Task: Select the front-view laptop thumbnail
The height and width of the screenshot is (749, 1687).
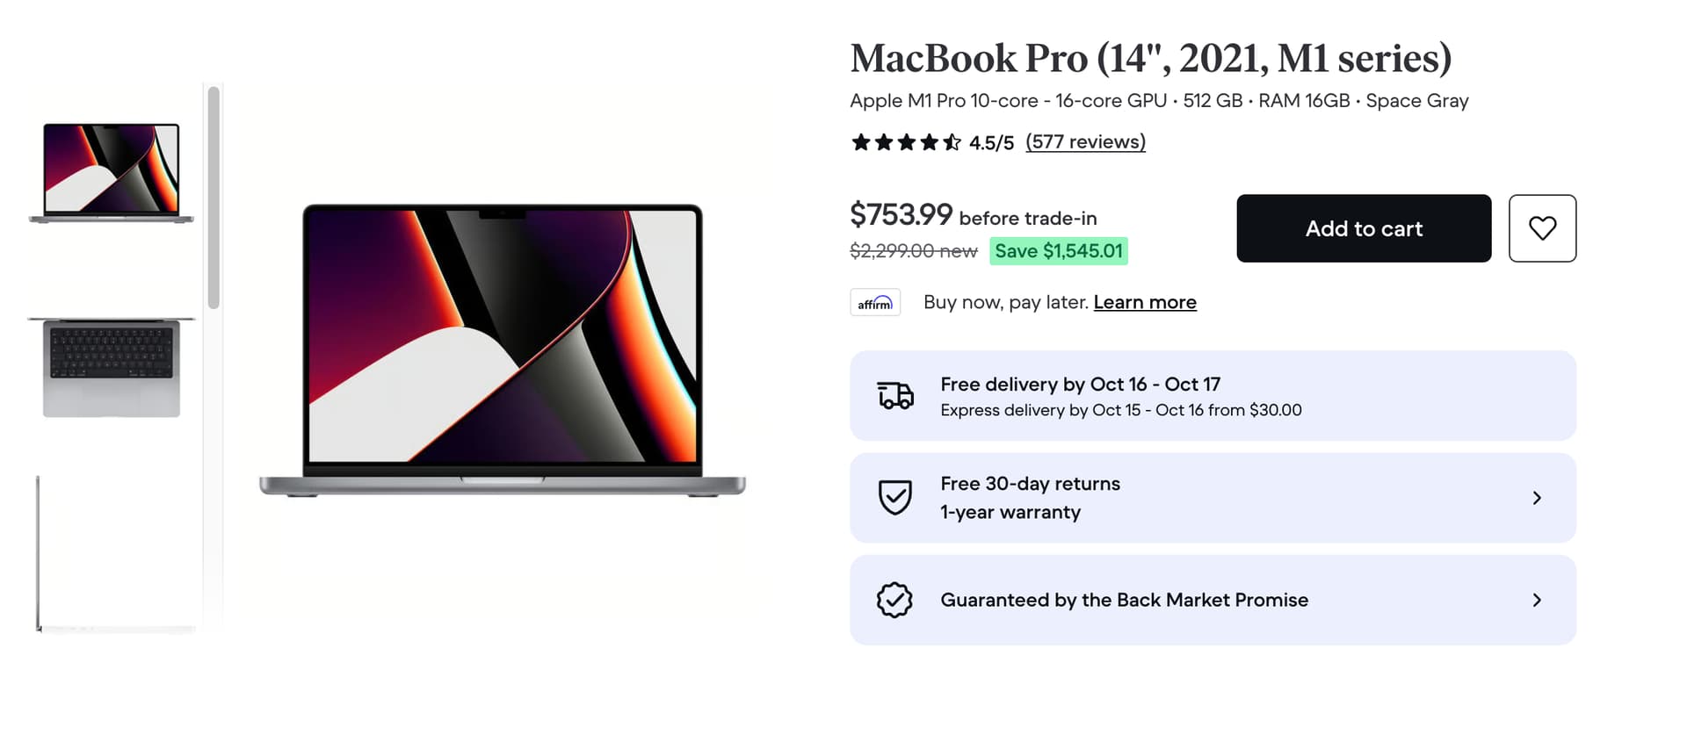Action: click(x=112, y=172)
